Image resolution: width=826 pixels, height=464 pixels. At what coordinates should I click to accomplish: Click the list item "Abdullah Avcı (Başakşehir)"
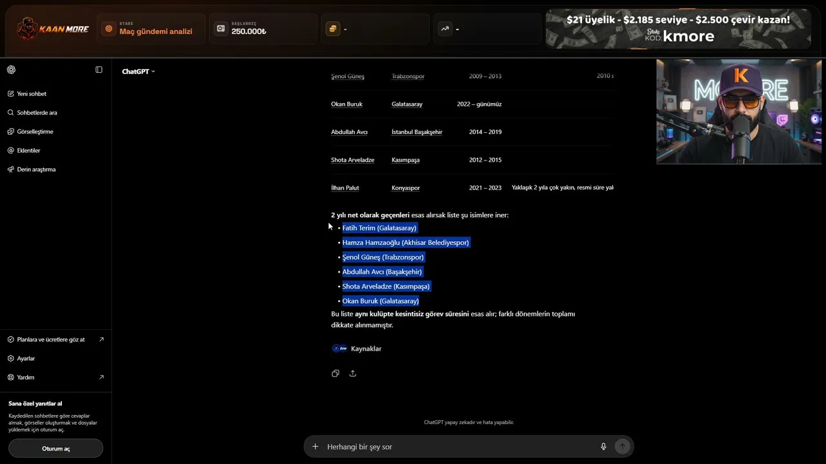pos(382,272)
